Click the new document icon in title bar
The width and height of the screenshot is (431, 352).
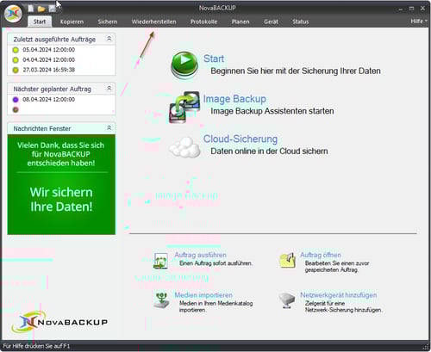(31, 9)
